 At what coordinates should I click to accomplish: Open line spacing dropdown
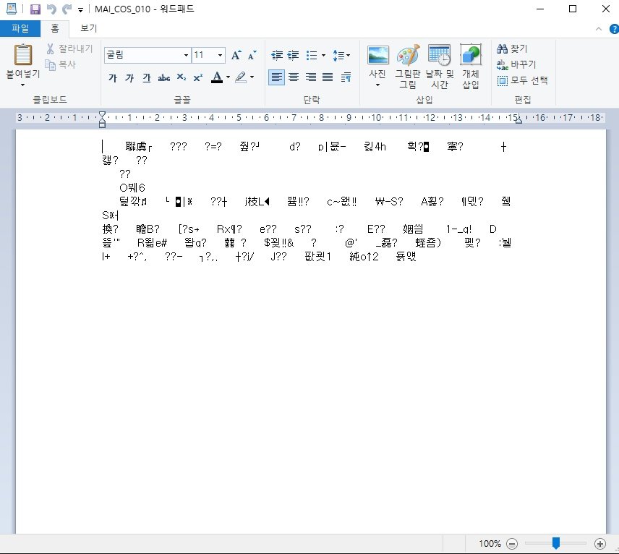click(341, 55)
